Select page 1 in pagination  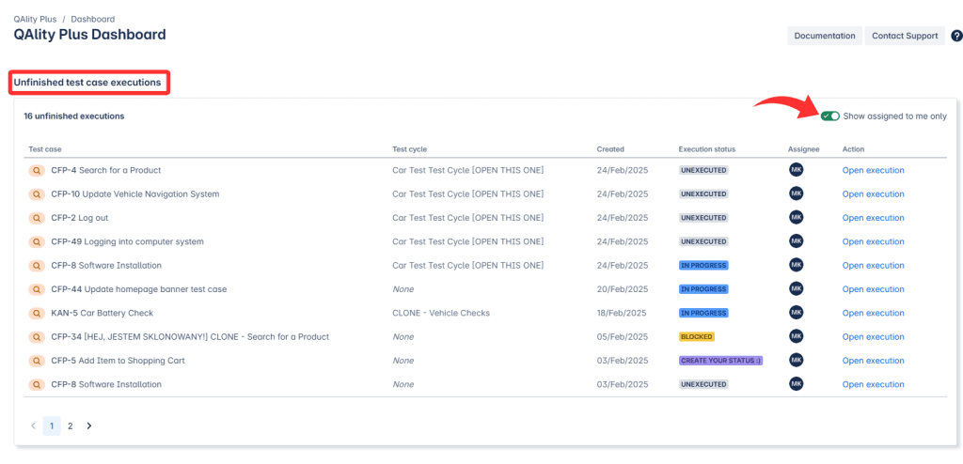52,425
